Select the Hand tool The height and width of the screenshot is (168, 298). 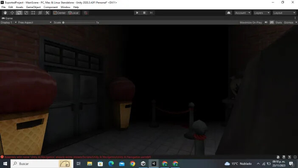[5, 13]
